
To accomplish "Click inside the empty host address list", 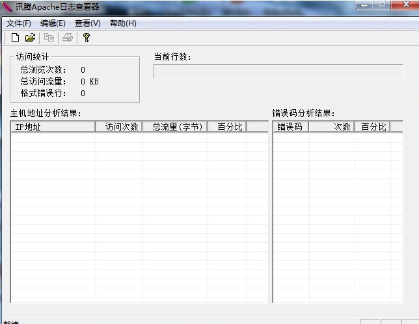I will click(139, 214).
